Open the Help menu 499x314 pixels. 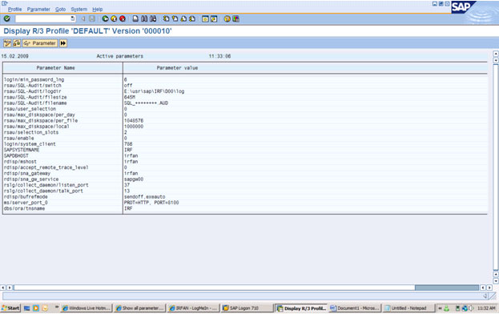coord(98,10)
